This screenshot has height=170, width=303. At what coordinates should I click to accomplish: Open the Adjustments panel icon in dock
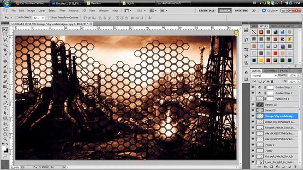[246, 72]
